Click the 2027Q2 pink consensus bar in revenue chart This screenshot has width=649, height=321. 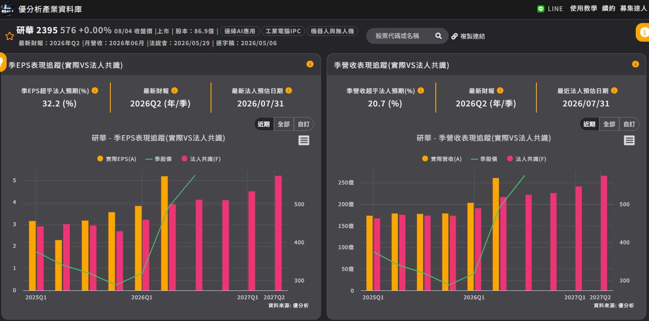604,233
